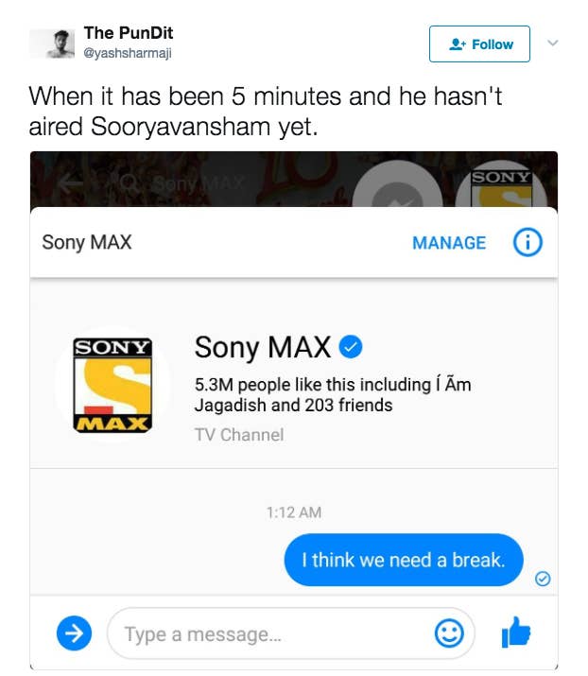Open the Sony MAX logo avatar
Screen dimensions: 588x676
[x=112, y=385]
